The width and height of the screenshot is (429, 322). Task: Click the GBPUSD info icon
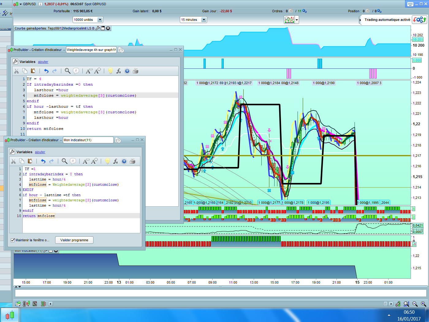click(40, 4)
